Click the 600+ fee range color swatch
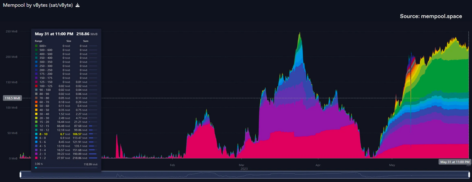The width and height of the screenshot is (472, 182). click(x=37, y=46)
